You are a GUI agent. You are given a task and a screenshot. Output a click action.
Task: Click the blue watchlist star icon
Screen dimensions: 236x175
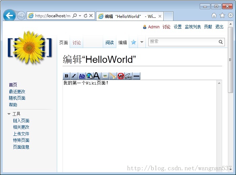pos(133,42)
